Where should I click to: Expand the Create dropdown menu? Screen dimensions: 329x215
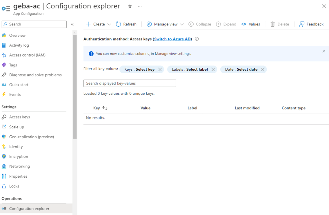(109, 24)
